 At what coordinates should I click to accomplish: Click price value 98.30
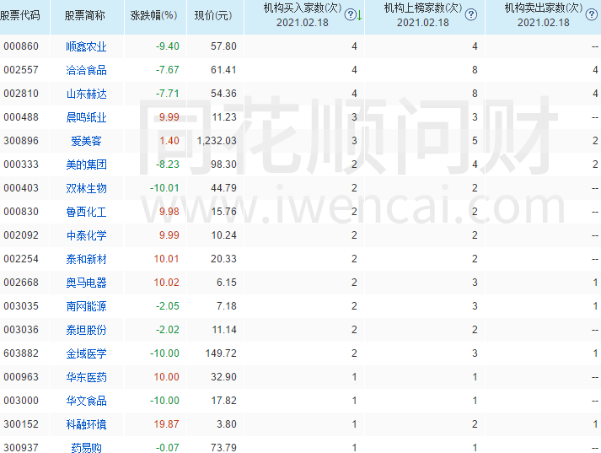(223, 164)
